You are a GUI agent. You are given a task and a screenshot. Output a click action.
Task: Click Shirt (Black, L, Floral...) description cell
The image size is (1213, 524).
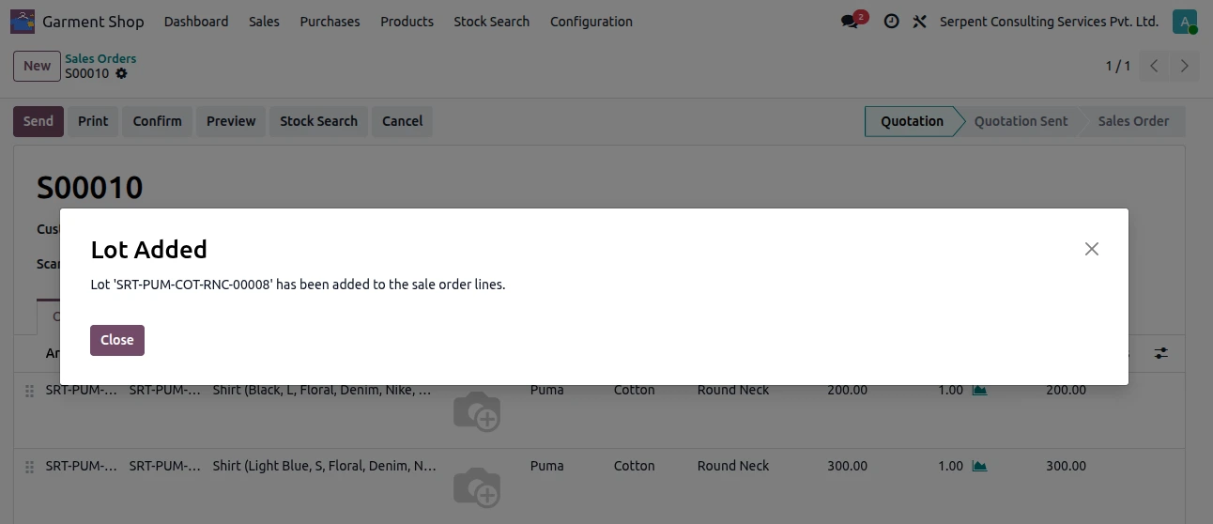point(324,390)
